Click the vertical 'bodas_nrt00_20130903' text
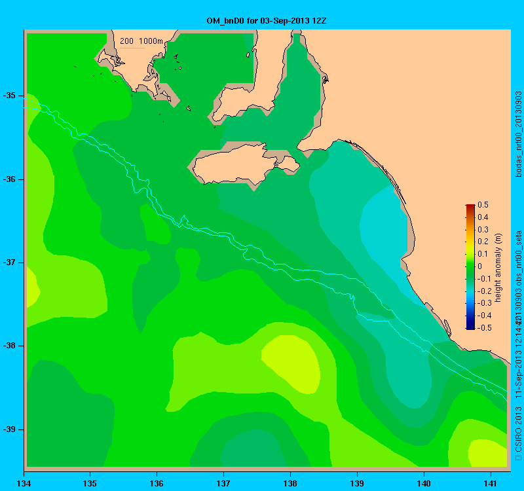 (518, 134)
